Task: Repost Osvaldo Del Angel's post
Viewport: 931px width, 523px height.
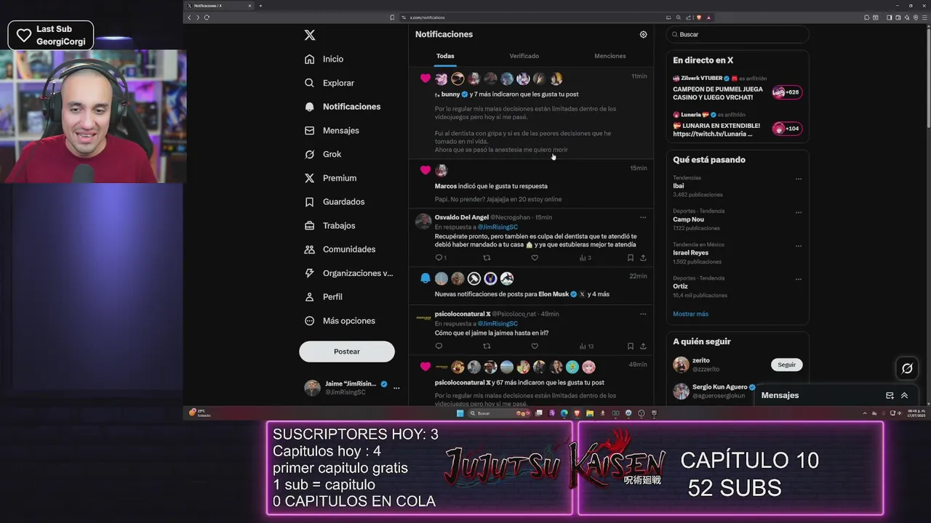Action: pyautogui.click(x=487, y=258)
